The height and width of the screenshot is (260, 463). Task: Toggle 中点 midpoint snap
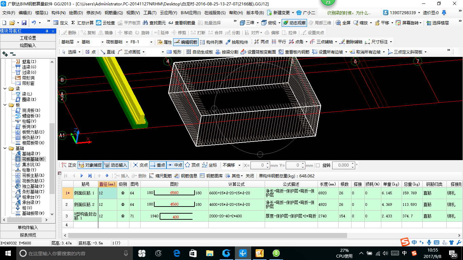tap(175, 165)
